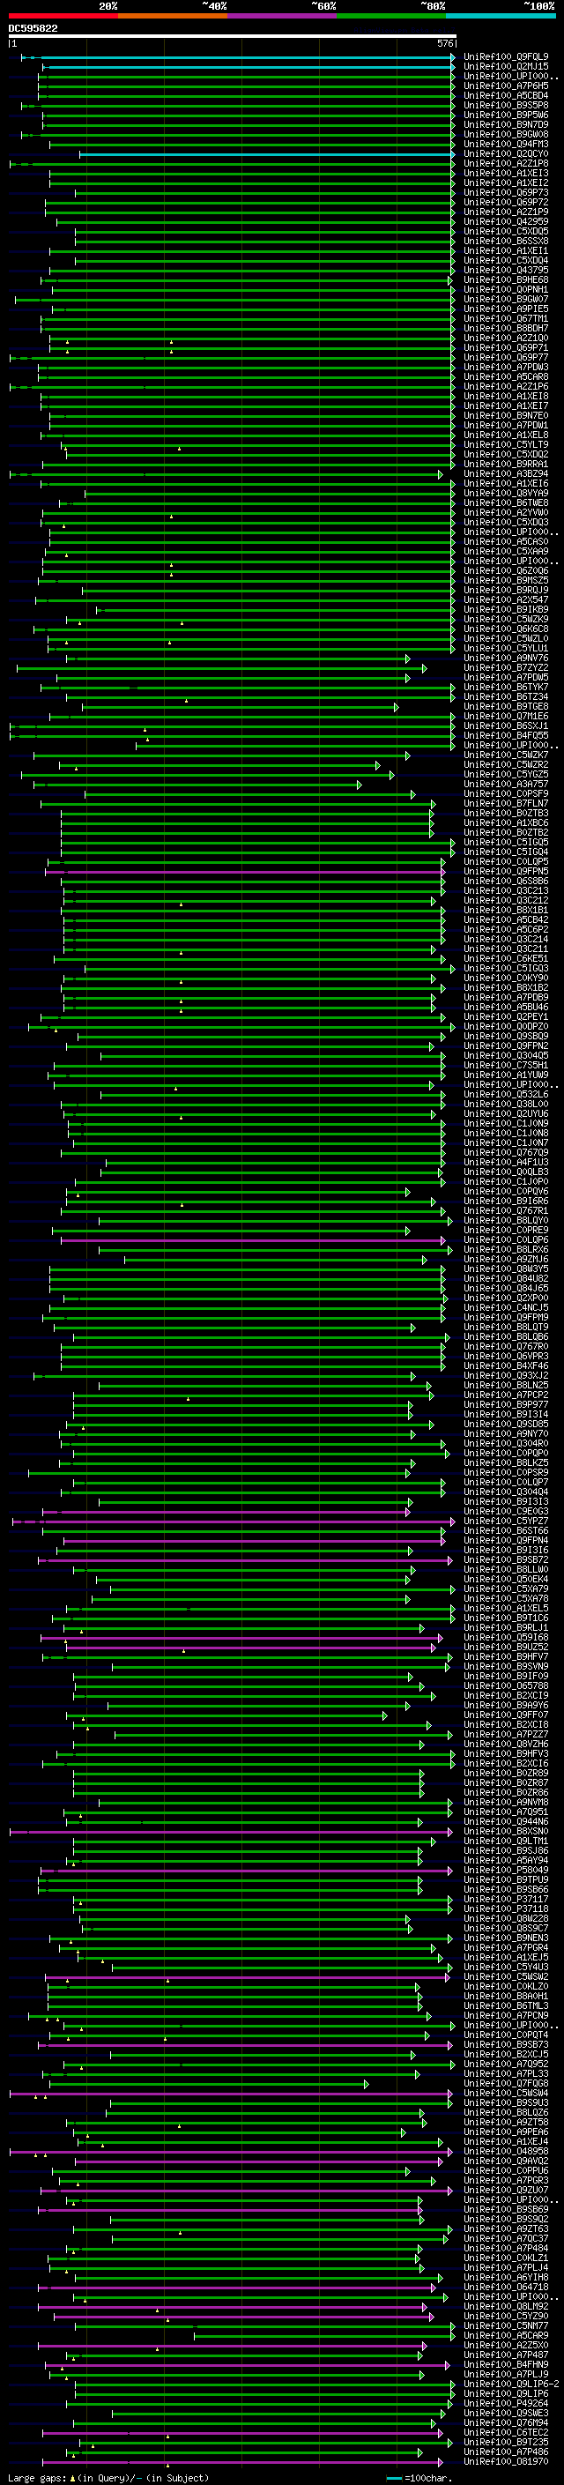Image resolution: width=564 pixels, height=2485 pixels.
Task: Select UniRef100_B9HE68 label
Action: click(506, 279)
